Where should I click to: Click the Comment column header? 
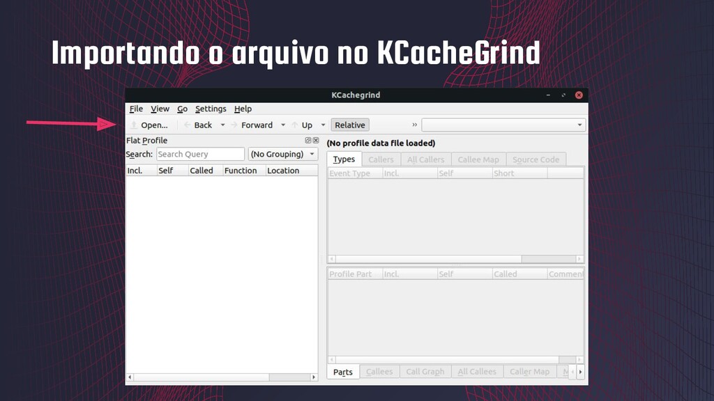565,274
